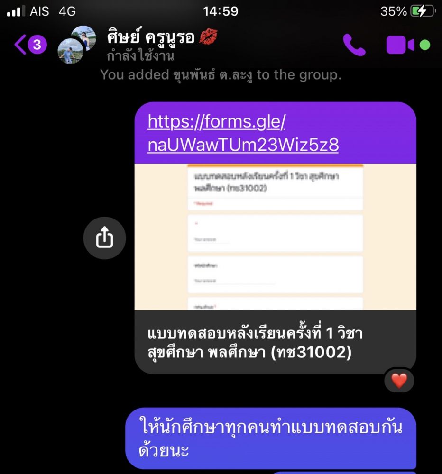Tap the purple link message bubble header
The height and width of the screenshot is (474, 442).
[x=276, y=133]
